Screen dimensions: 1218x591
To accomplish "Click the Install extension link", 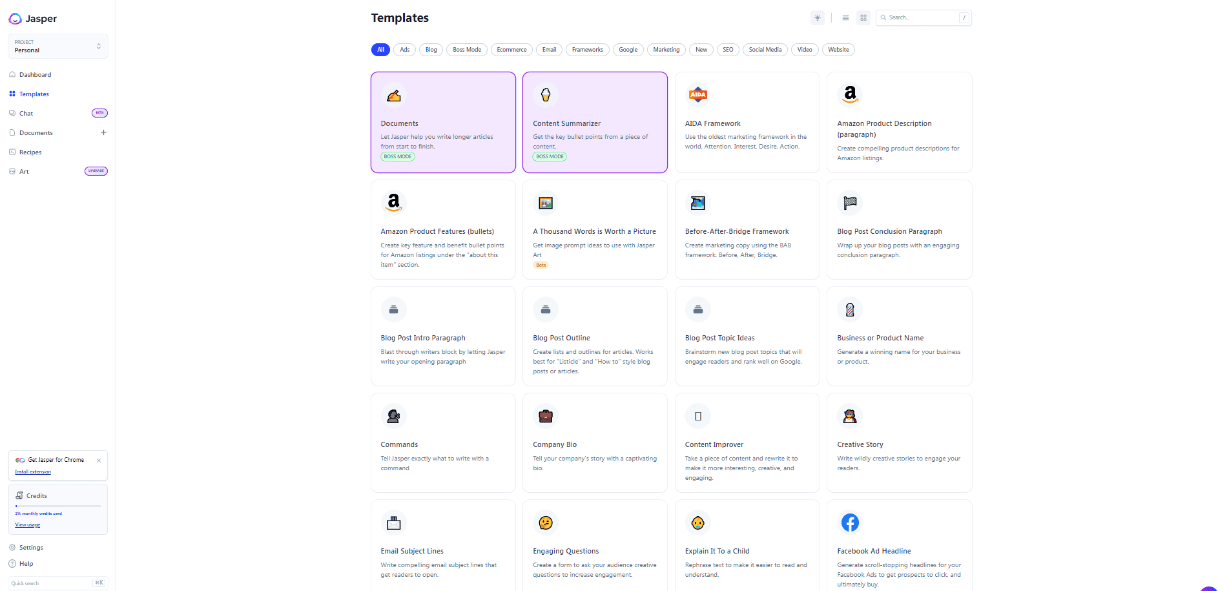I will pos(33,472).
